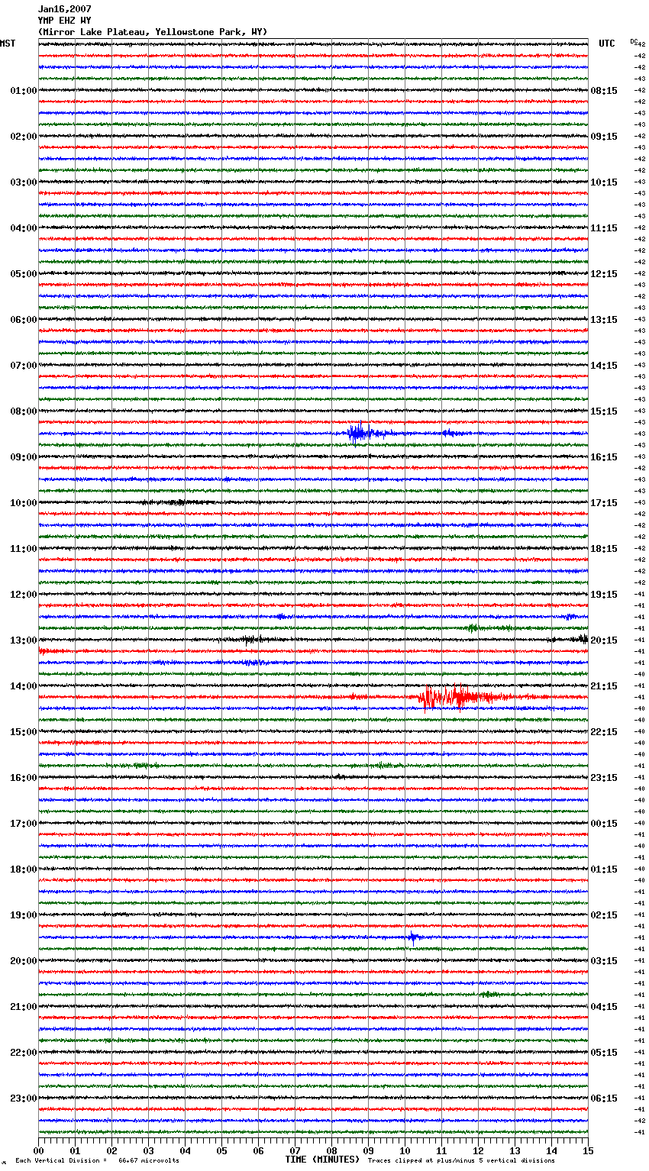The width and height of the screenshot is (649, 1171).
Task: Select the 16:00 MST row label
Action: [x=24, y=778]
